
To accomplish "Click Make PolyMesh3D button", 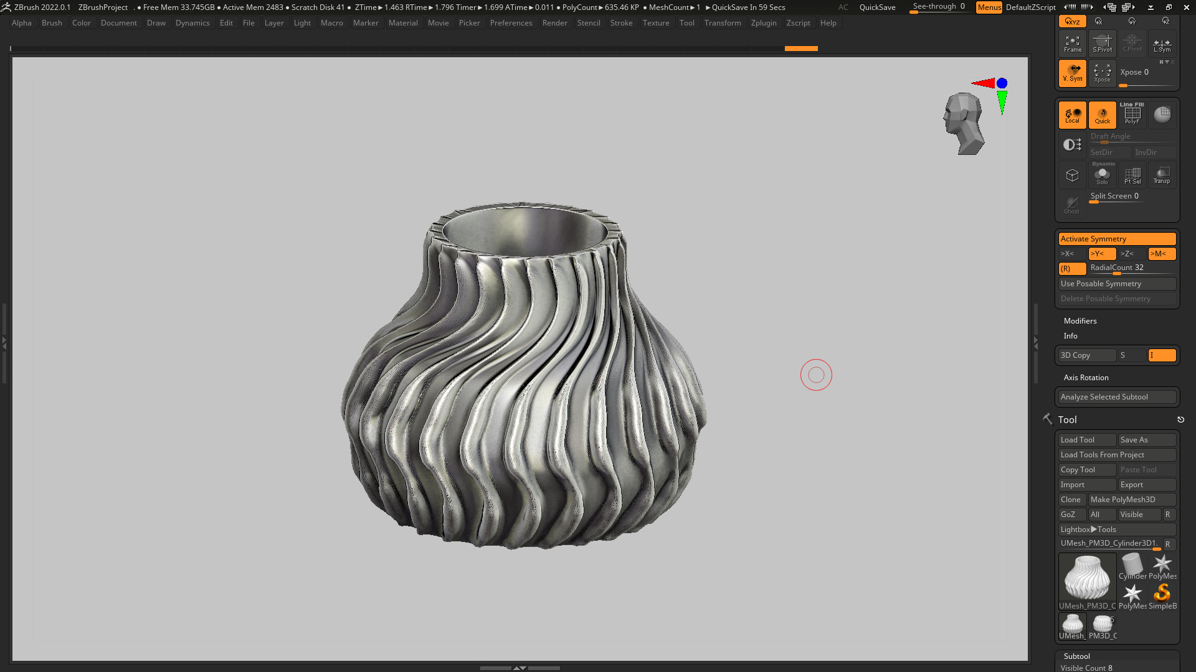I will 1132,500.
